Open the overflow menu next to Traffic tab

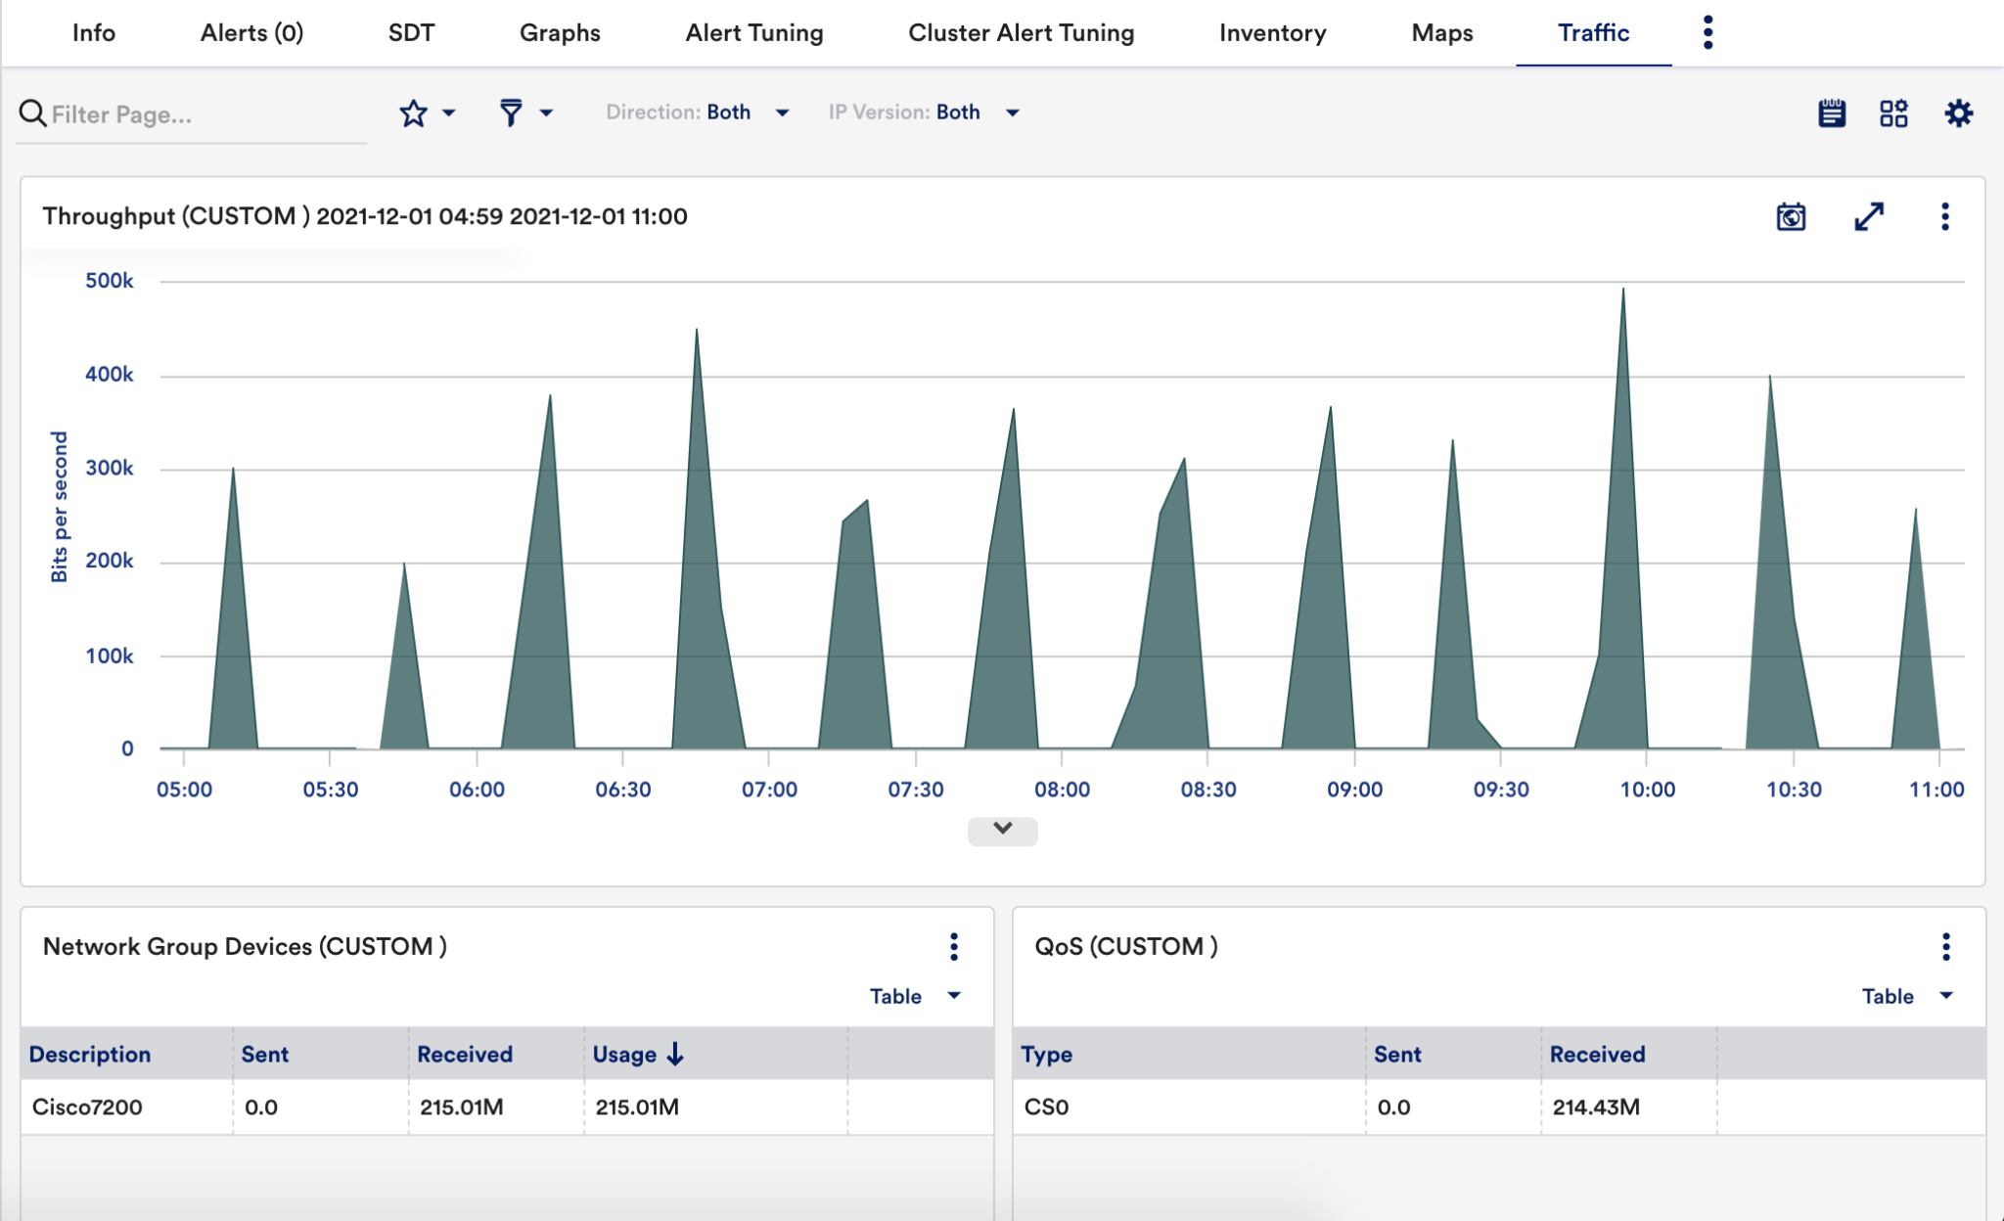tap(1709, 32)
